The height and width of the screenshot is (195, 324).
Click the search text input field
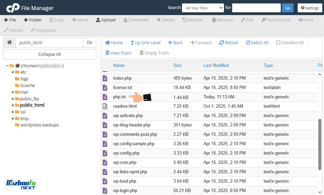256,8
